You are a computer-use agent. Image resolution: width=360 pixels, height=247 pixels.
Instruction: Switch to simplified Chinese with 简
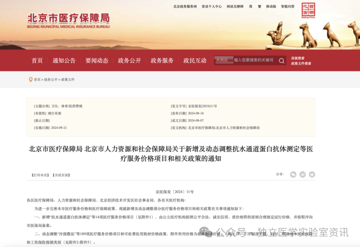(x=251, y=6)
